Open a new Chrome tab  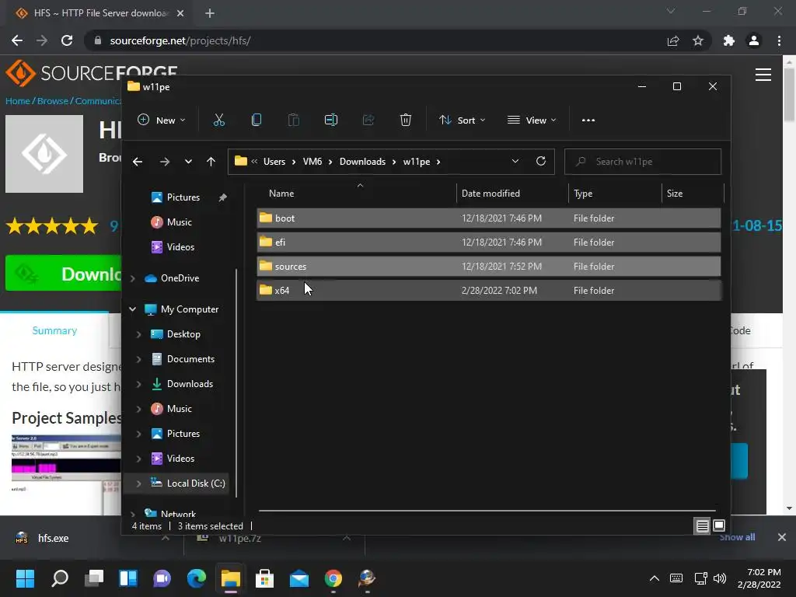click(210, 13)
